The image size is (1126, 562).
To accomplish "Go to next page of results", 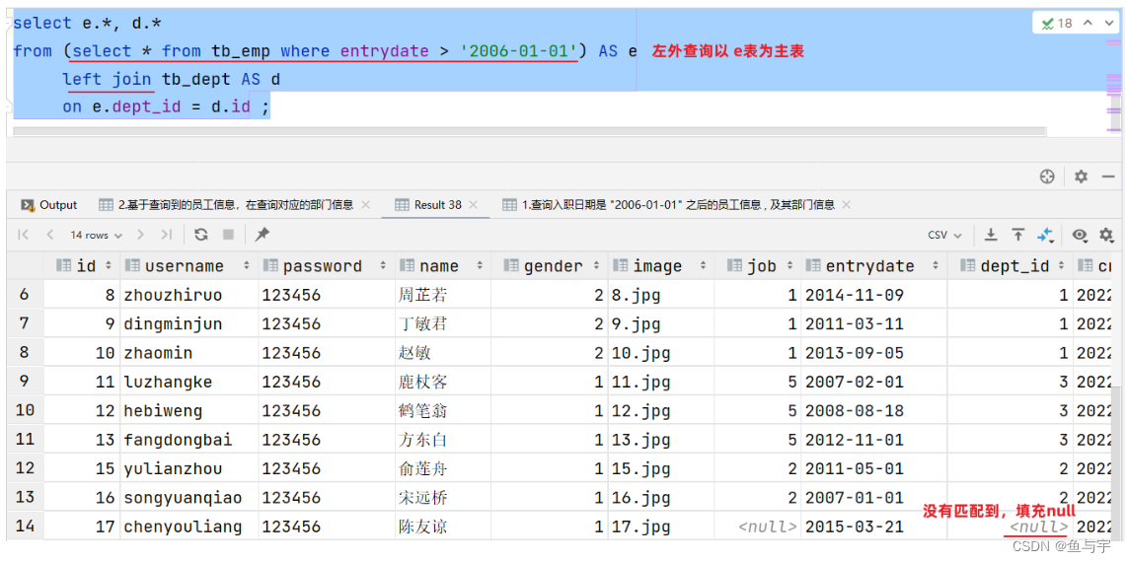I will click(141, 235).
